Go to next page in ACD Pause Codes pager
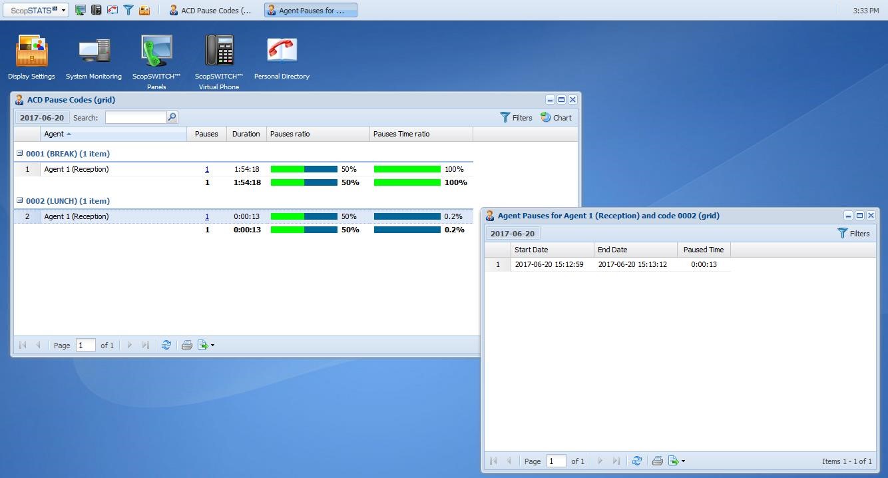This screenshot has width=888, height=478. click(129, 345)
